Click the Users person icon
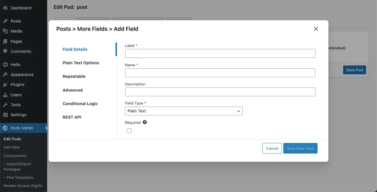Image resolution: width=377 pixels, height=192 pixels. coord(5,95)
